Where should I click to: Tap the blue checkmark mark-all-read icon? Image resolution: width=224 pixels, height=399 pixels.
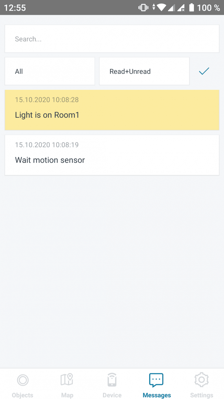(204, 71)
